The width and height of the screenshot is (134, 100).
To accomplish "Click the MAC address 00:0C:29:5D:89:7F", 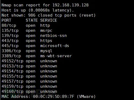I will point(54,97).
